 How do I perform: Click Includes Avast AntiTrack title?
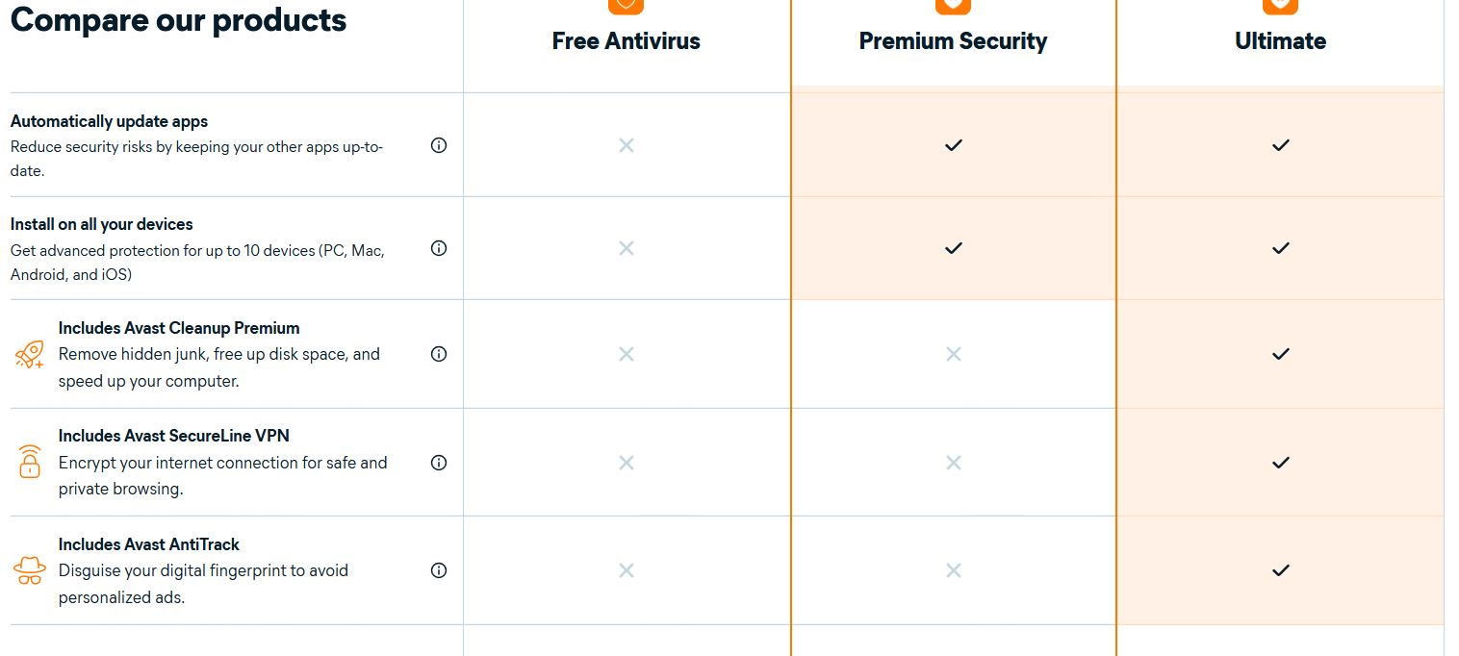[149, 544]
